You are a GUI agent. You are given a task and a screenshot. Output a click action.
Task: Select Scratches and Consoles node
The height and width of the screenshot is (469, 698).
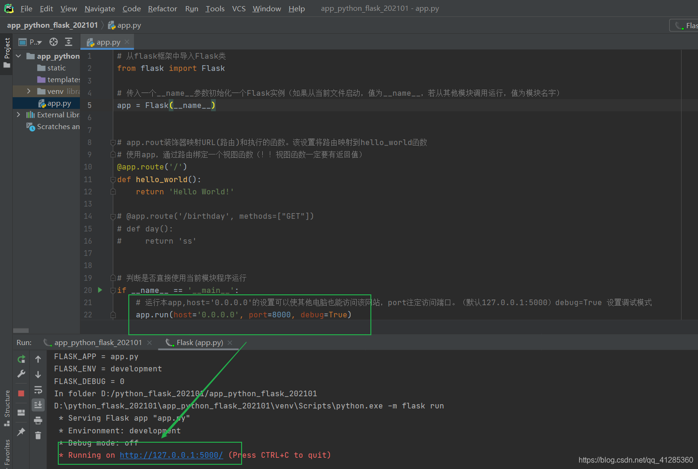pyautogui.click(x=53, y=126)
